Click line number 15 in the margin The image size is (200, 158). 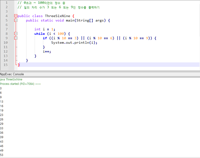point(5,65)
